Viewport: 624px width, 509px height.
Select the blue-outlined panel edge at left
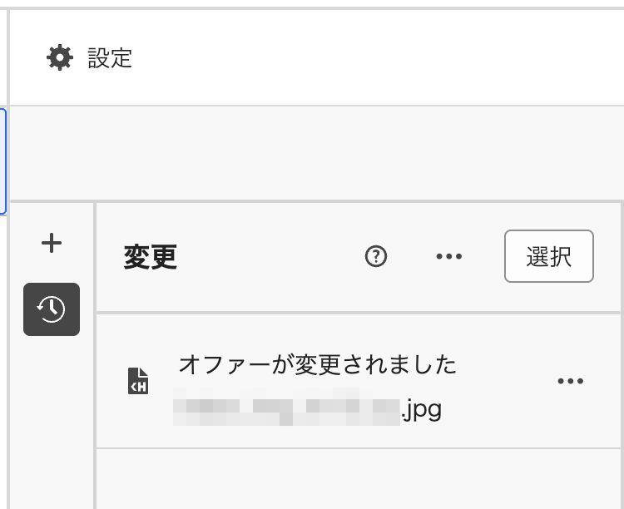click(x=4, y=162)
